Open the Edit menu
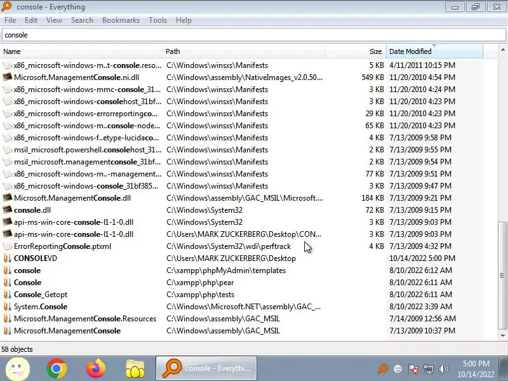The width and height of the screenshot is (508, 381). [30, 20]
